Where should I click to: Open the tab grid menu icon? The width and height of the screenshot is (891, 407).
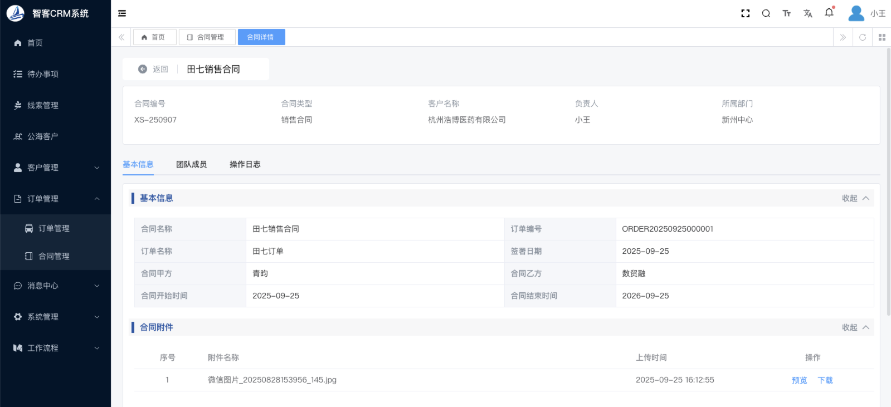(x=882, y=37)
